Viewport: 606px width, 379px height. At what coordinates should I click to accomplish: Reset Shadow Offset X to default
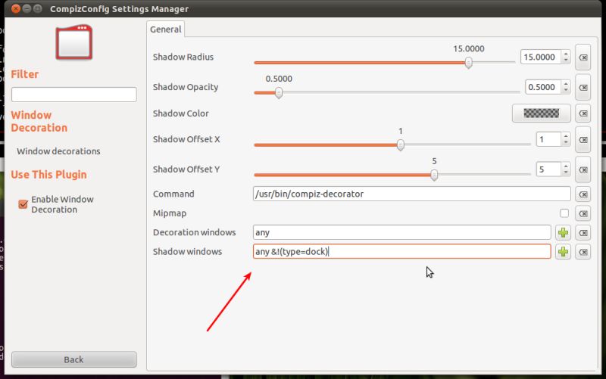[x=583, y=139]
